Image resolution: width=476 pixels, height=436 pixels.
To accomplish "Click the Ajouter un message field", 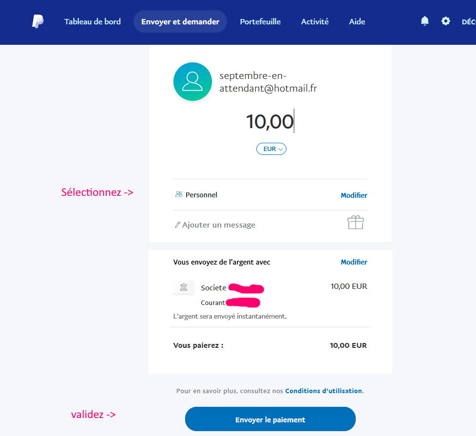I will (x=219, y=225).
